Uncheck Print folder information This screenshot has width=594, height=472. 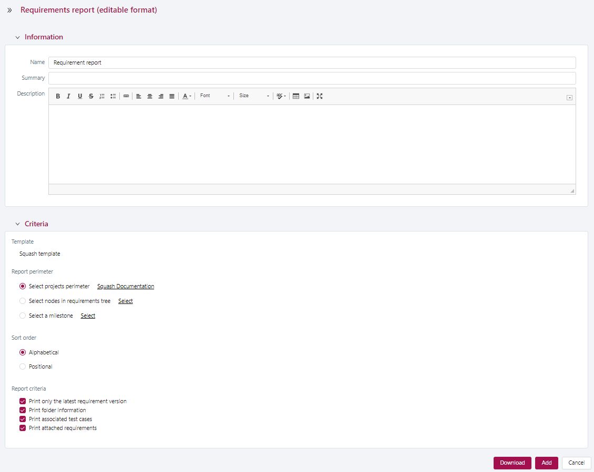pos(22,410)
